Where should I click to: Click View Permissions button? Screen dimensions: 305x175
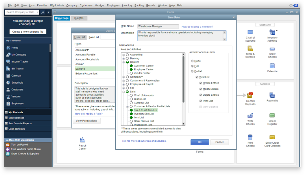click(x=87, y=121)
